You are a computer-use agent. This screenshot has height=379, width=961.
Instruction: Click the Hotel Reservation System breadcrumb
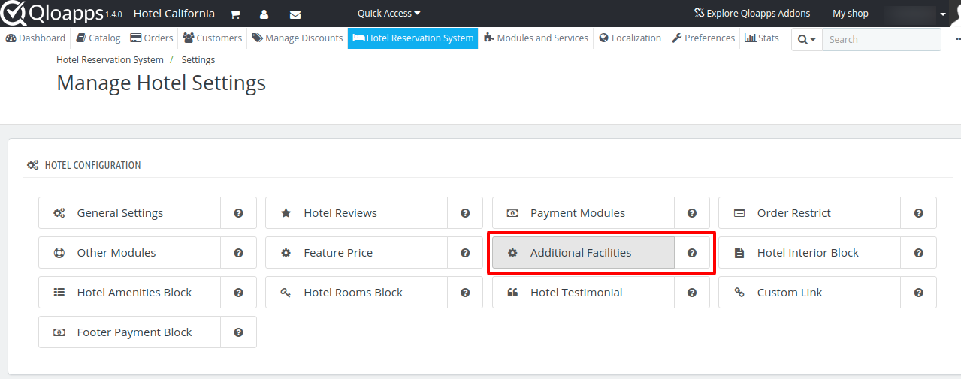(110, 59)
